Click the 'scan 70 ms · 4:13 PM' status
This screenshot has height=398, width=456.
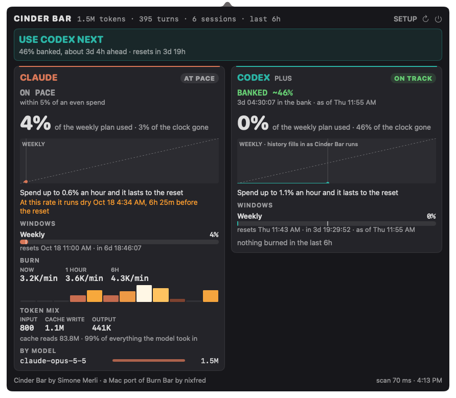(409, 380)
